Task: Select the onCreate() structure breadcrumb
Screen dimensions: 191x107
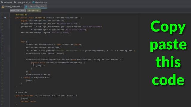Action: [x=34, y=11]
